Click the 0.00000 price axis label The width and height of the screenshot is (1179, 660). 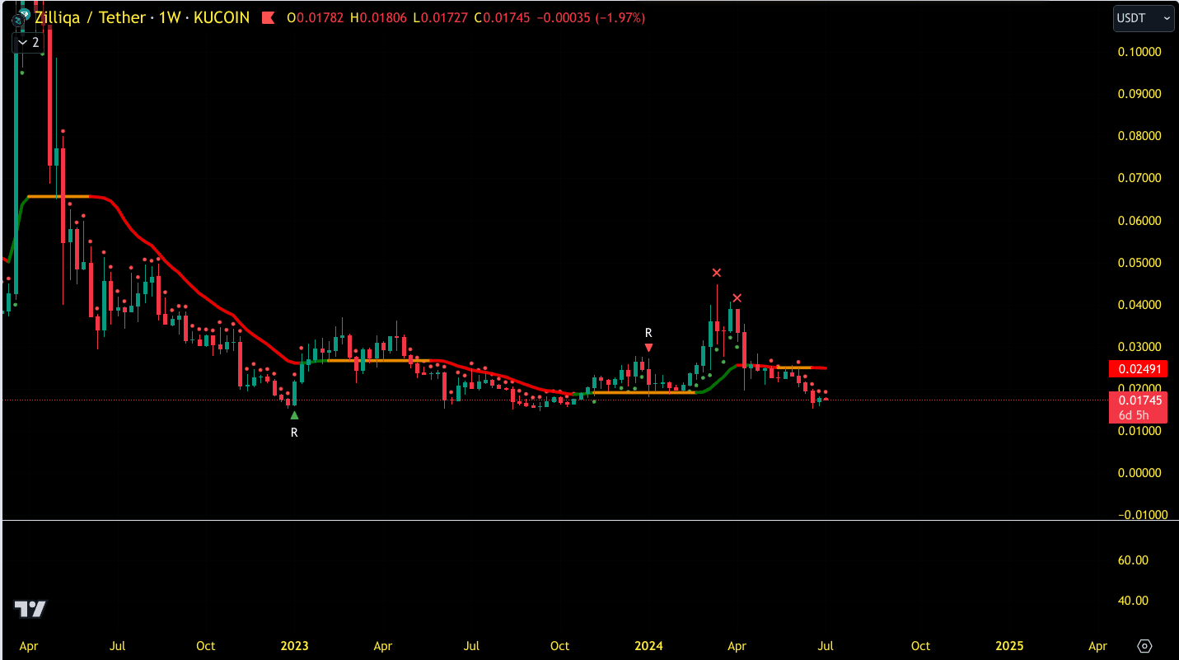coord(1139,473)
